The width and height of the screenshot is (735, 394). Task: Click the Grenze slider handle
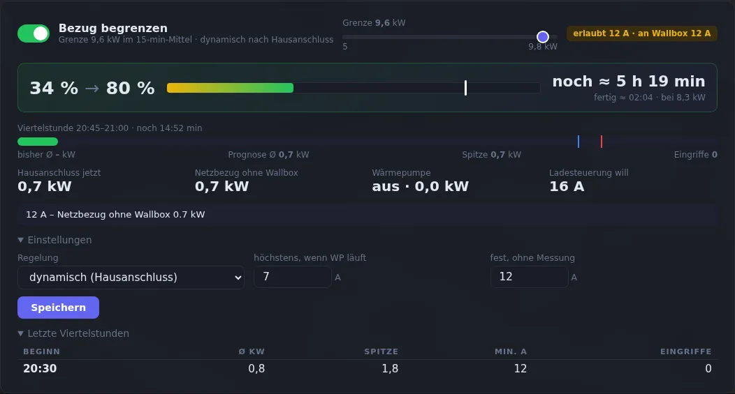(x=542, y=36)
